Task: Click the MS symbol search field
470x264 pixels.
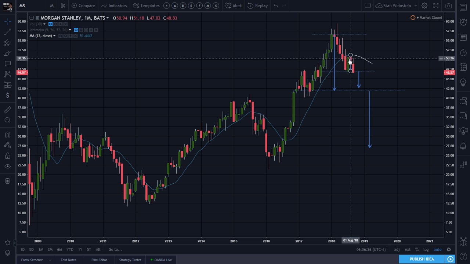Action: pyautogui.click(x=31, y=5)
